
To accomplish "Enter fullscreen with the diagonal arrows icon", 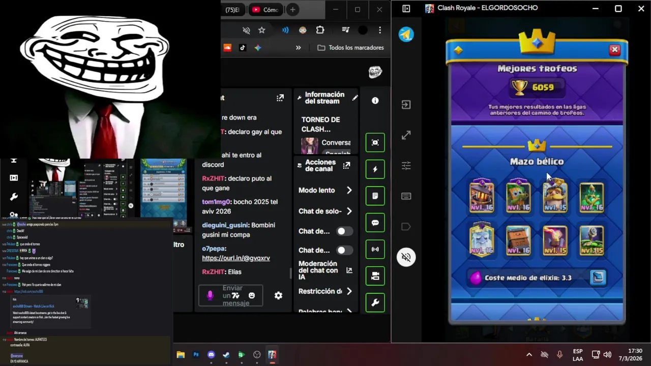I will (406, 135).
